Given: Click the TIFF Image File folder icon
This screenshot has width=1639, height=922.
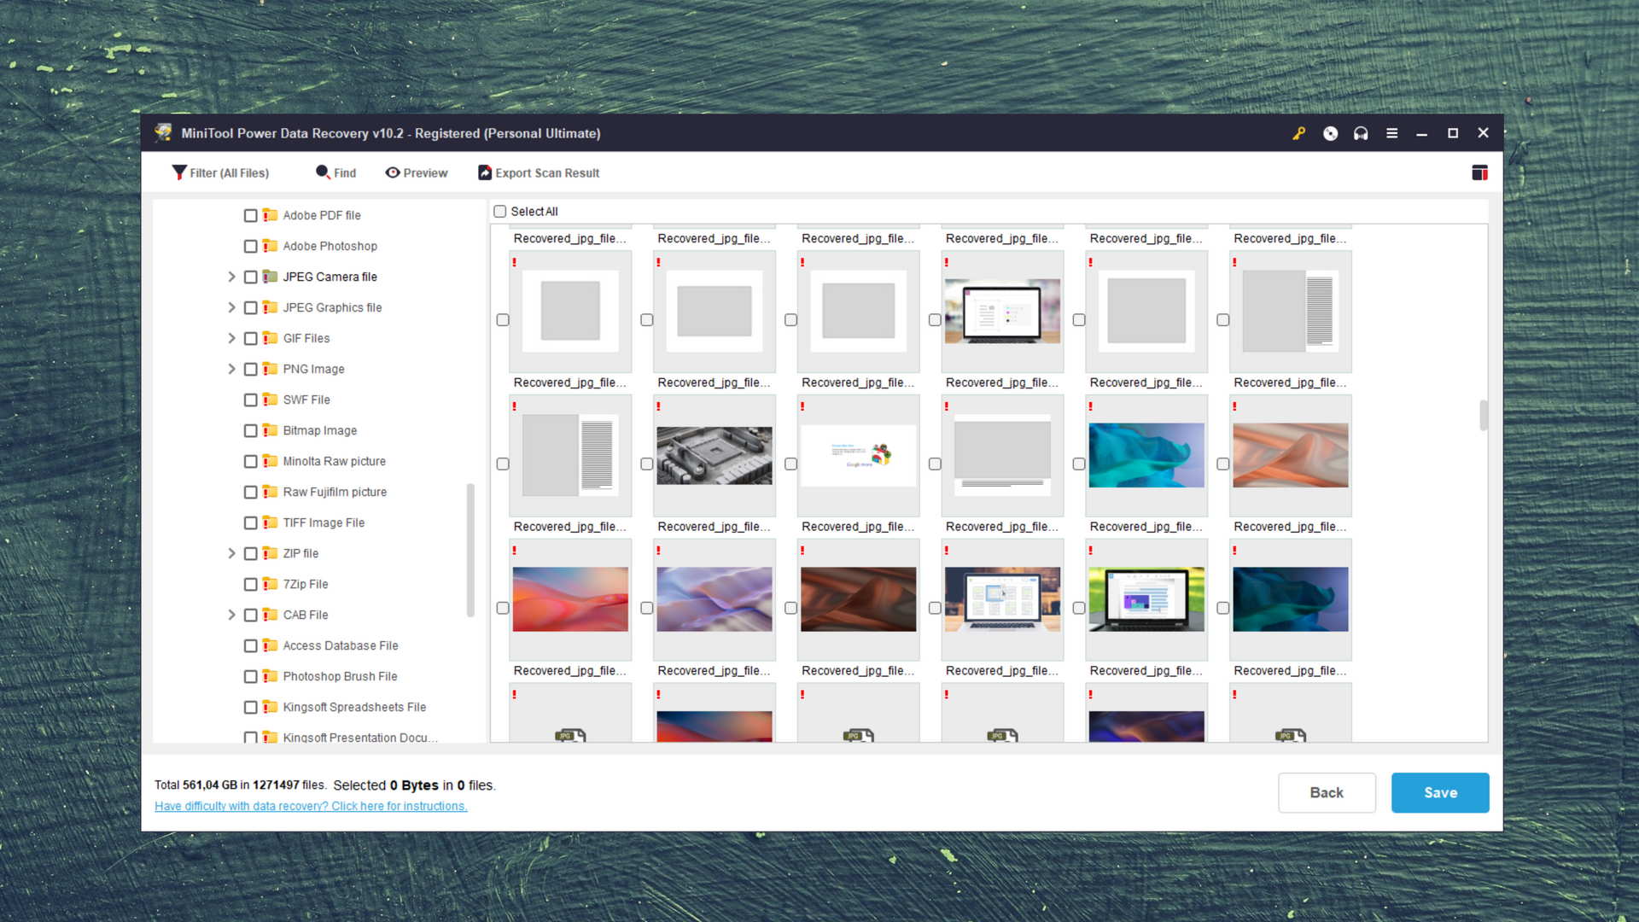Looking at the screenshot, I should click(270, 522).
